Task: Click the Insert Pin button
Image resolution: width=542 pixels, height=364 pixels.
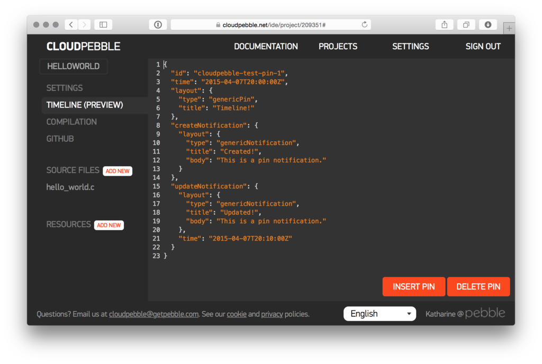Action: [414, 287]
